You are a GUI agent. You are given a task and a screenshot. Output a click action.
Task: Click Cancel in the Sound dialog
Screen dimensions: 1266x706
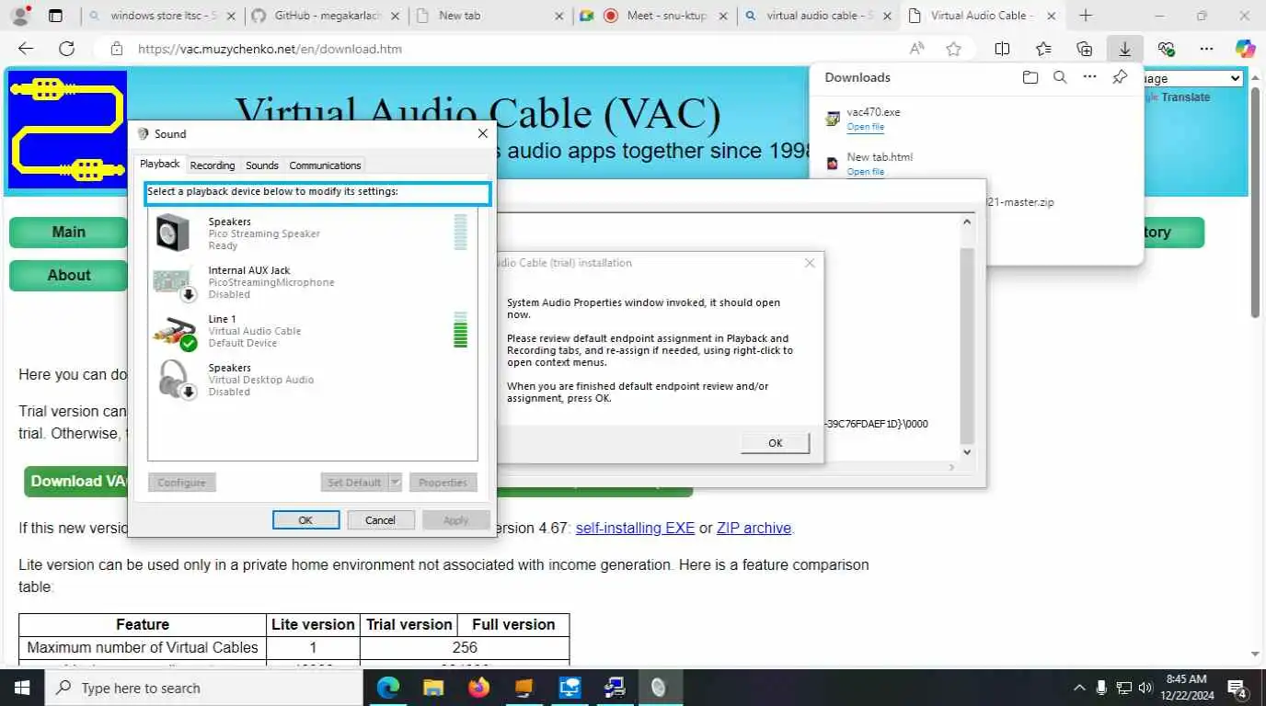380,520
